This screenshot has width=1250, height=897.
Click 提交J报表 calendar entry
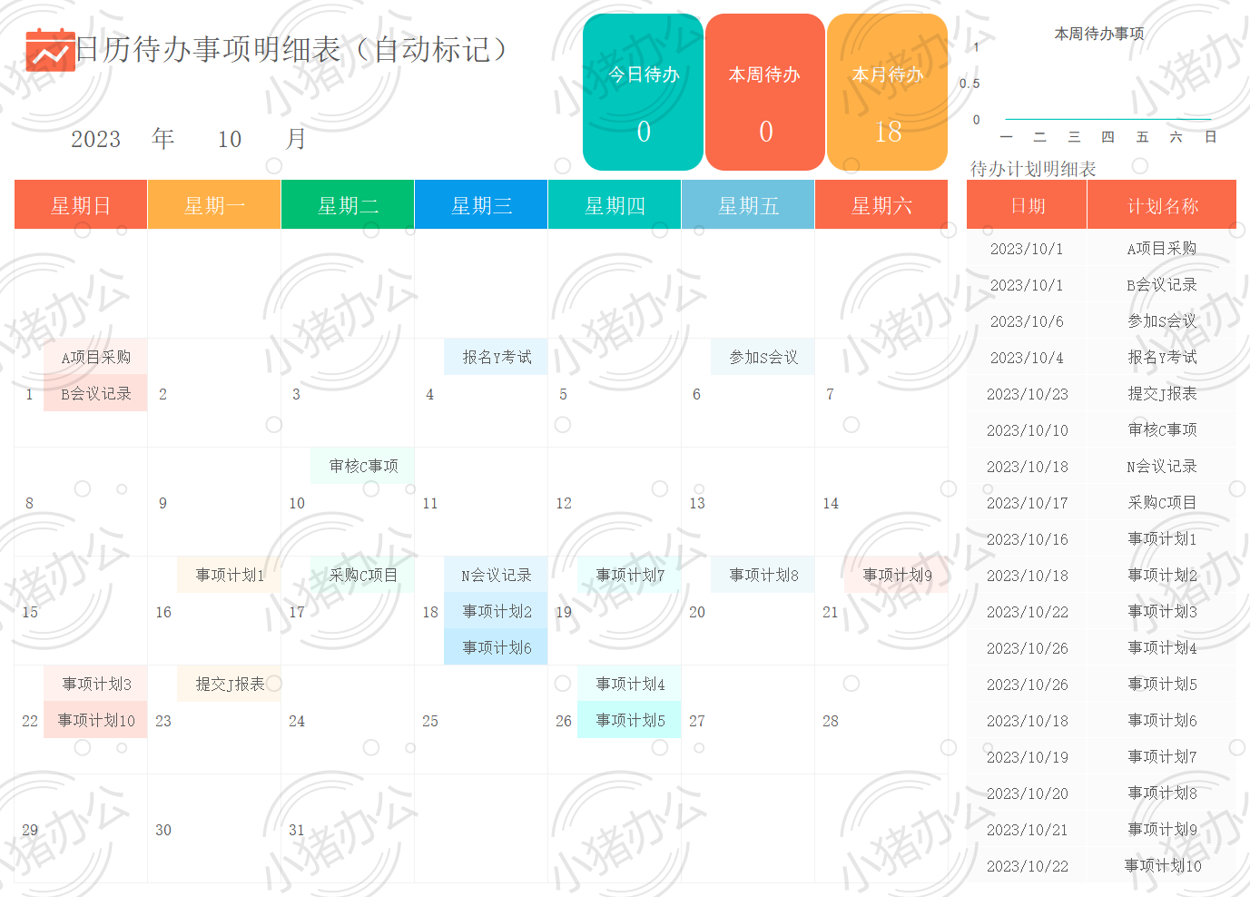click(x=230, y=684)
